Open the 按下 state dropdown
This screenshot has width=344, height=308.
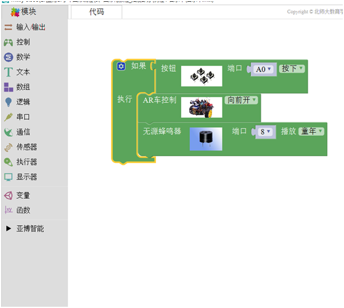tap(292, 69)
